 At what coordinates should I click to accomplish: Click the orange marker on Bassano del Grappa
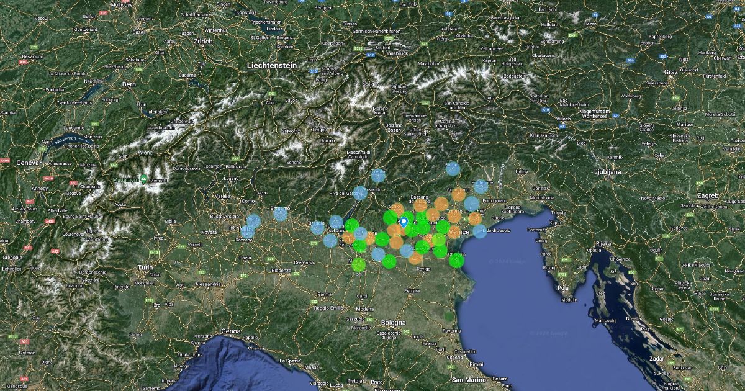tap(422, 205)
